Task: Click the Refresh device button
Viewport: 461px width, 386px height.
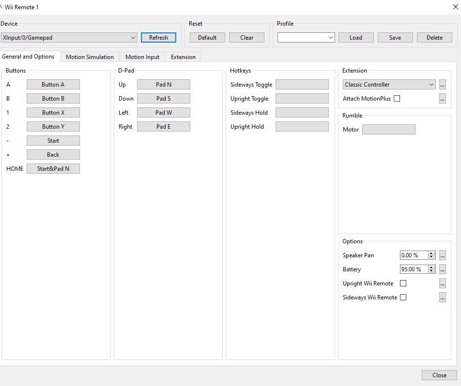Action: point(158,38)
